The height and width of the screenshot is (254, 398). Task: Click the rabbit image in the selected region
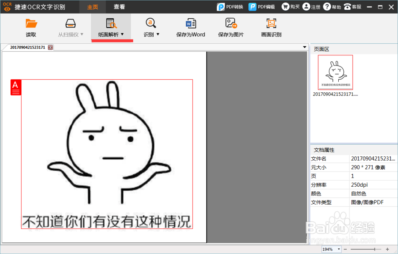tap(109, 142)
